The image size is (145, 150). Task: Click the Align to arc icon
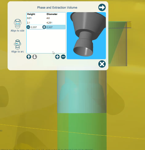[x=17, y=45]
